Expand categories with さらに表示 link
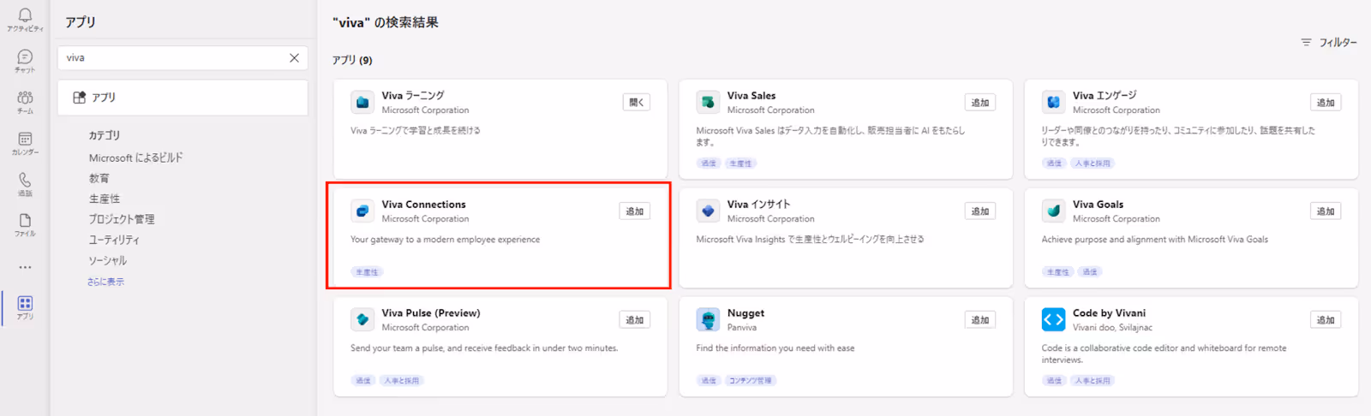The image size is (1371, 416). 105,282
